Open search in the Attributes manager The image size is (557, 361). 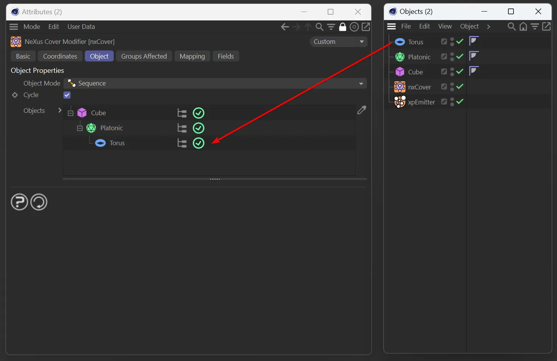click(x=319, y=27)
